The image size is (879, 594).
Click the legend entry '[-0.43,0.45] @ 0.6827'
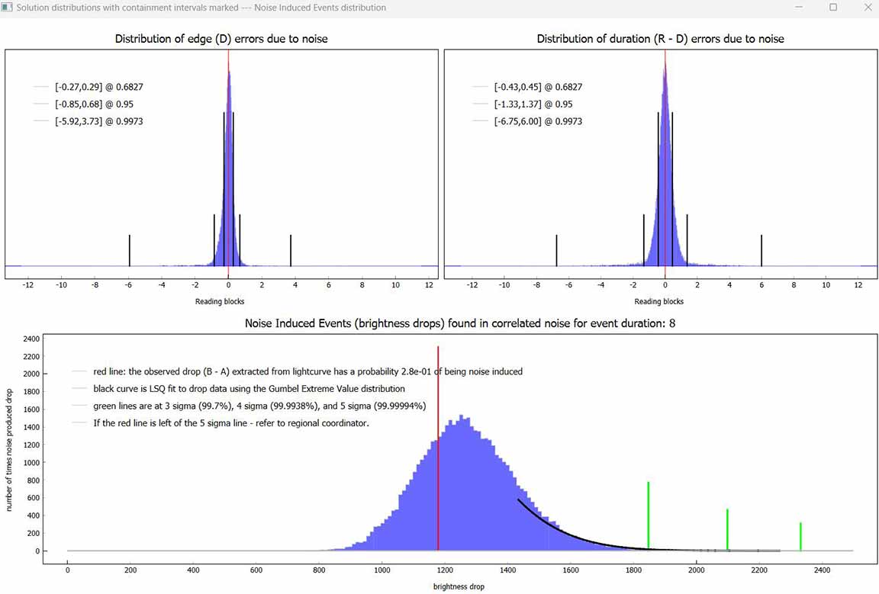click(538, 87)
